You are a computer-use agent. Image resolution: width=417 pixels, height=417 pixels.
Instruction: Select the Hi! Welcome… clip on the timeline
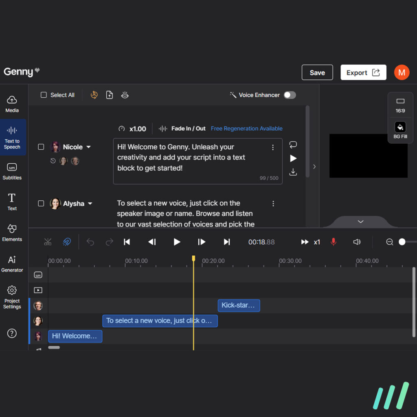pyautogui.click(x=75, y=336)
